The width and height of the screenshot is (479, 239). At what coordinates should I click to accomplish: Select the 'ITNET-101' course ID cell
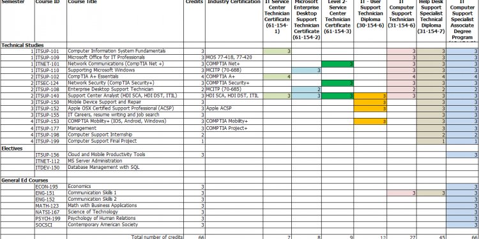50,64
